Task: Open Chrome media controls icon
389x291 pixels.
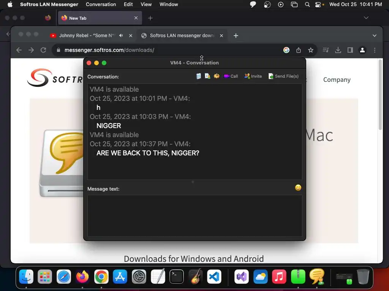Action: (x=326, y=50)
